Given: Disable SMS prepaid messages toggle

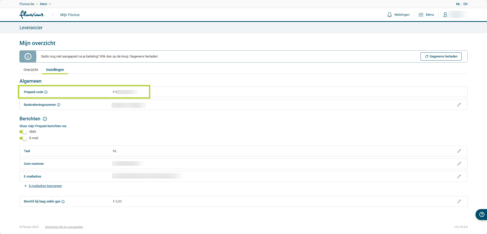Looking at the screenshot, I should point(23,132).
